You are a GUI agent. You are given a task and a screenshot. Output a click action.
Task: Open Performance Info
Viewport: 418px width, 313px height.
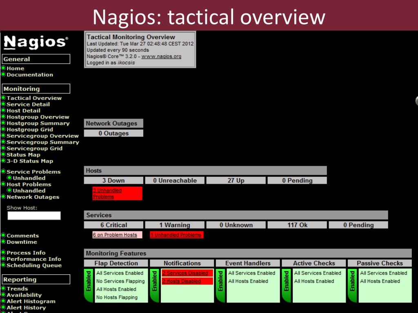tap(33, 259)
